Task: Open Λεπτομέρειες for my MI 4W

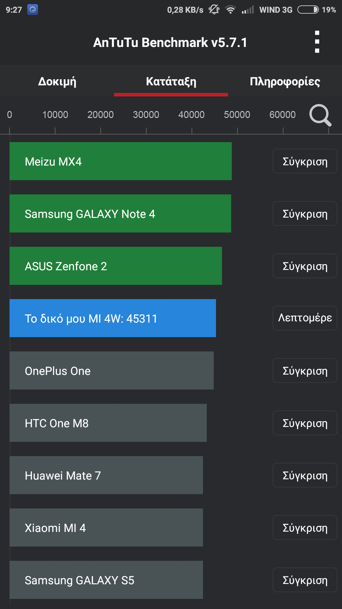Action: coord(305,318)
